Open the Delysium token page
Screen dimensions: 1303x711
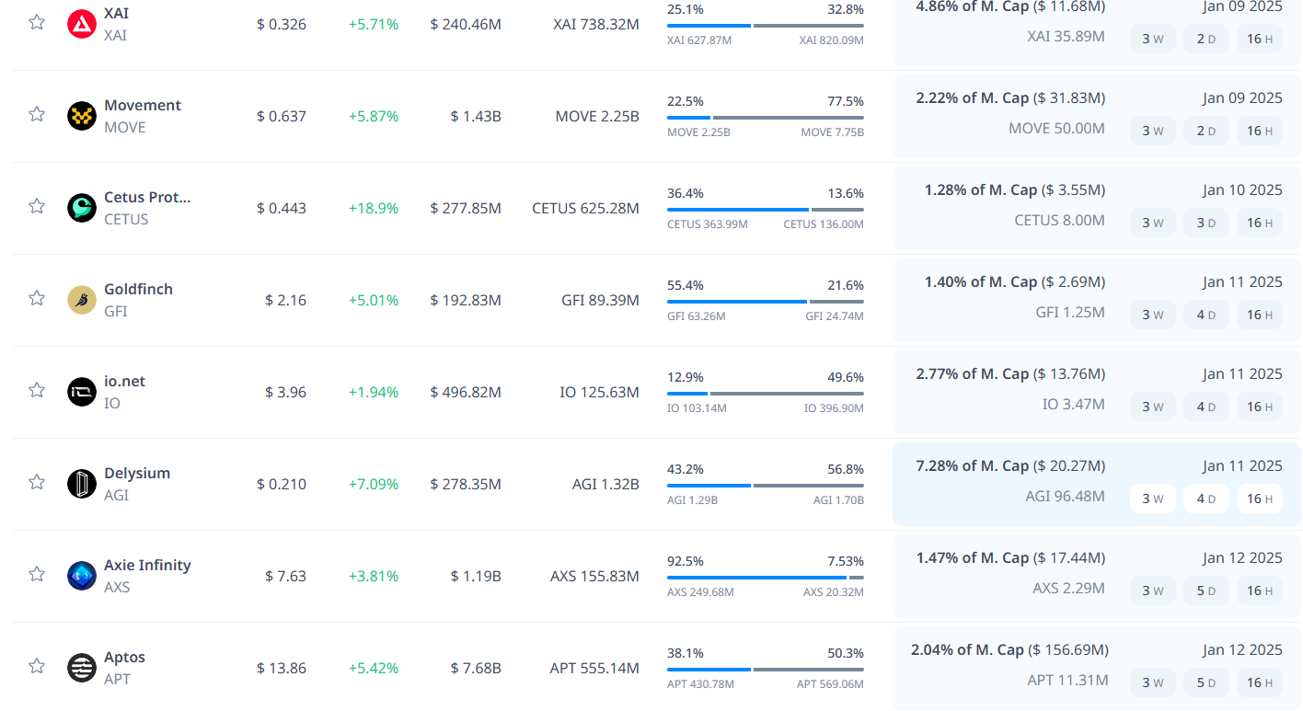(137, 473)
